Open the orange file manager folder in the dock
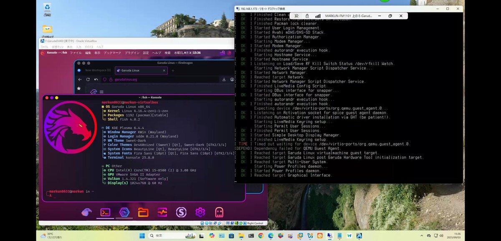Viewport: 501px width, 241px height. 143,212
